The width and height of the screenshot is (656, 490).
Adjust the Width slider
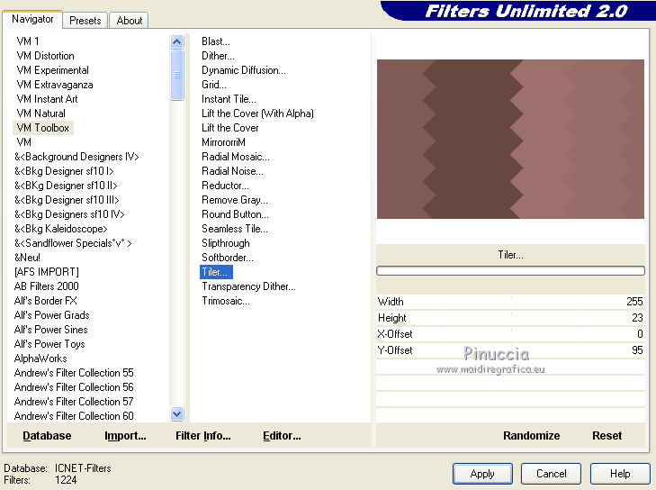[x=510, y=302]
